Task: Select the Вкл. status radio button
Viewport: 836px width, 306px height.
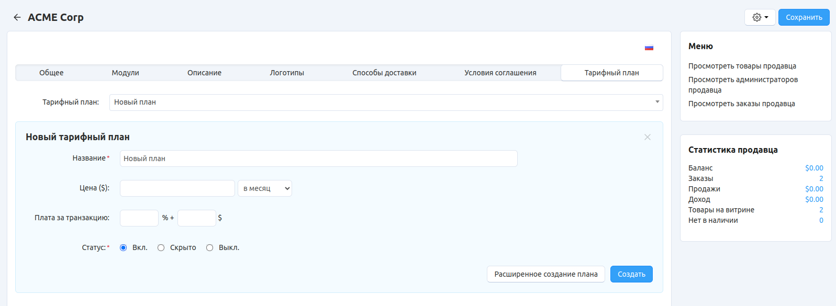Action: (x=124, y=248)
